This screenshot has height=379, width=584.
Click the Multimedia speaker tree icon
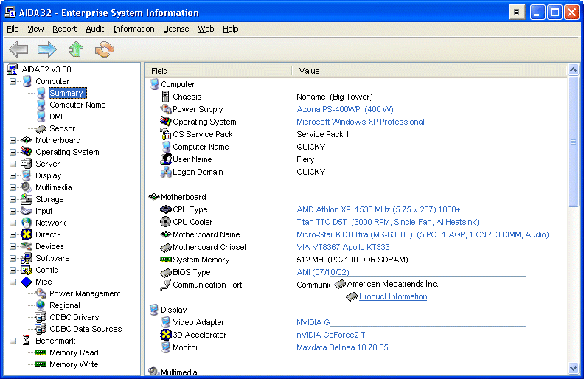click(27, 187)
